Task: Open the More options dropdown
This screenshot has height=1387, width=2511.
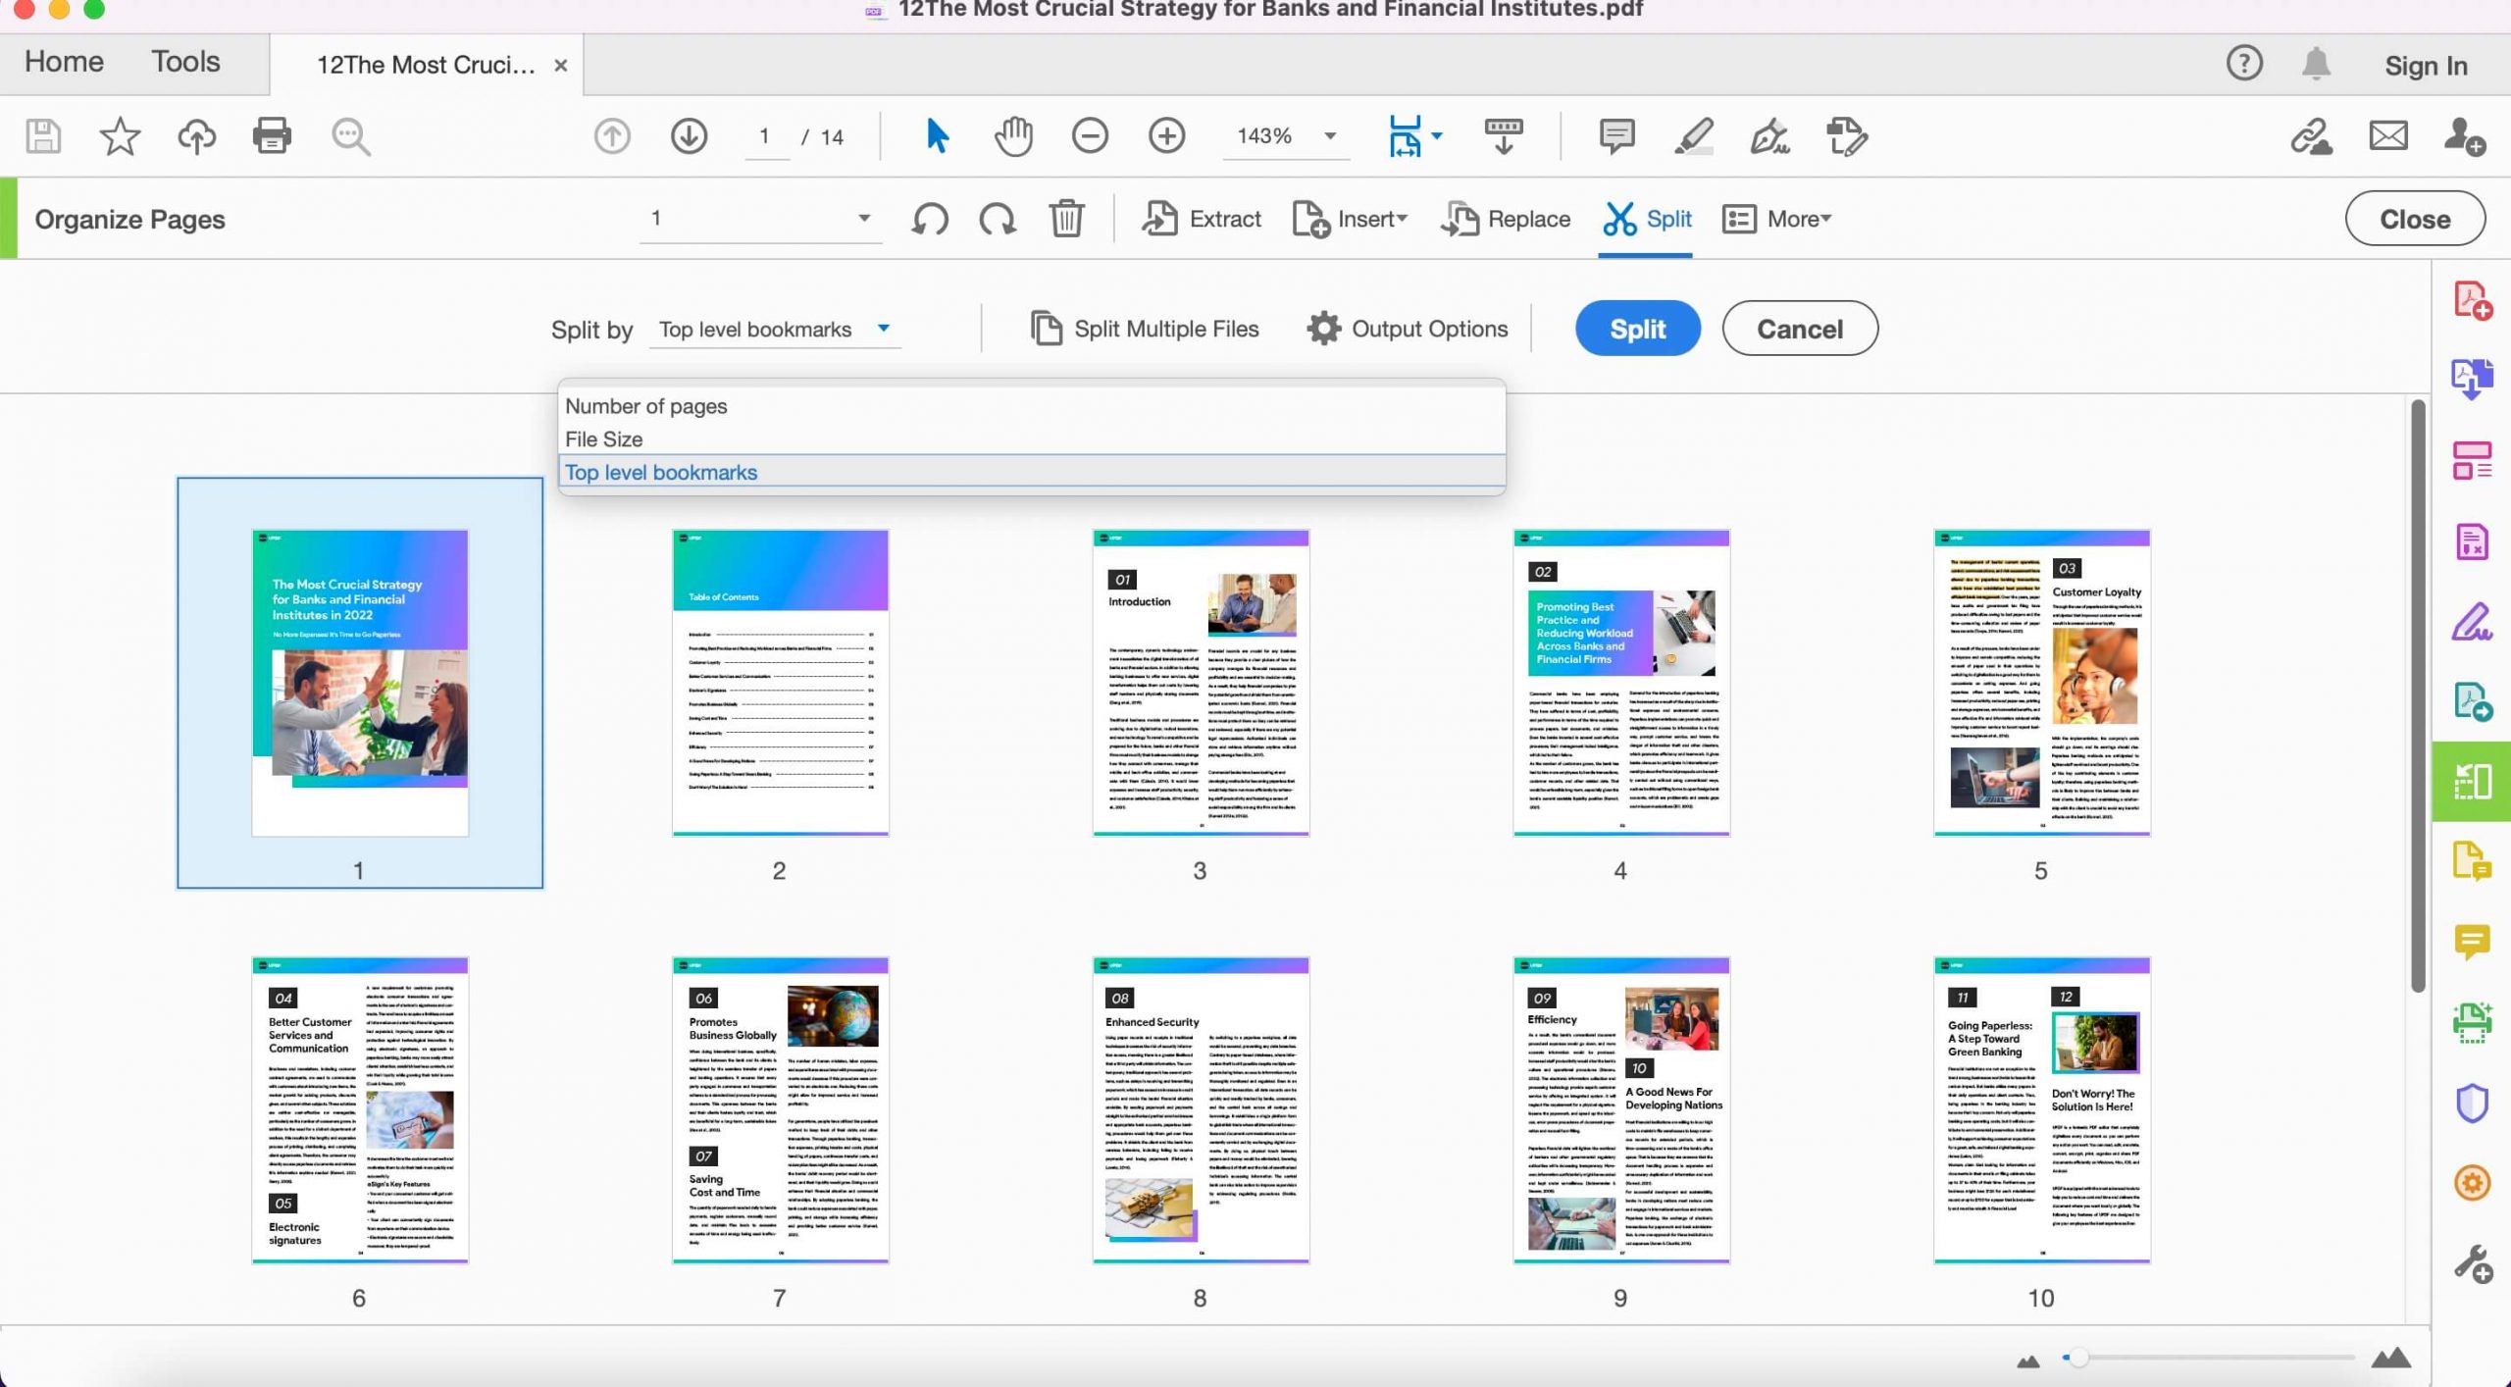Action: point(1794,219)
